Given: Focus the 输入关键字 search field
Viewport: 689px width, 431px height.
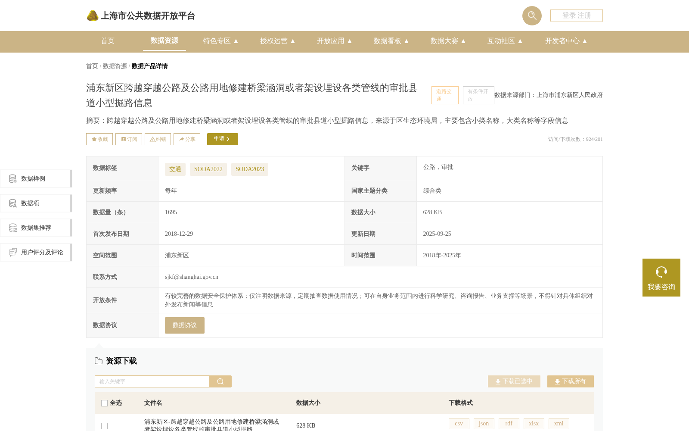Looking at the screenshot, I should coord(152,381).
